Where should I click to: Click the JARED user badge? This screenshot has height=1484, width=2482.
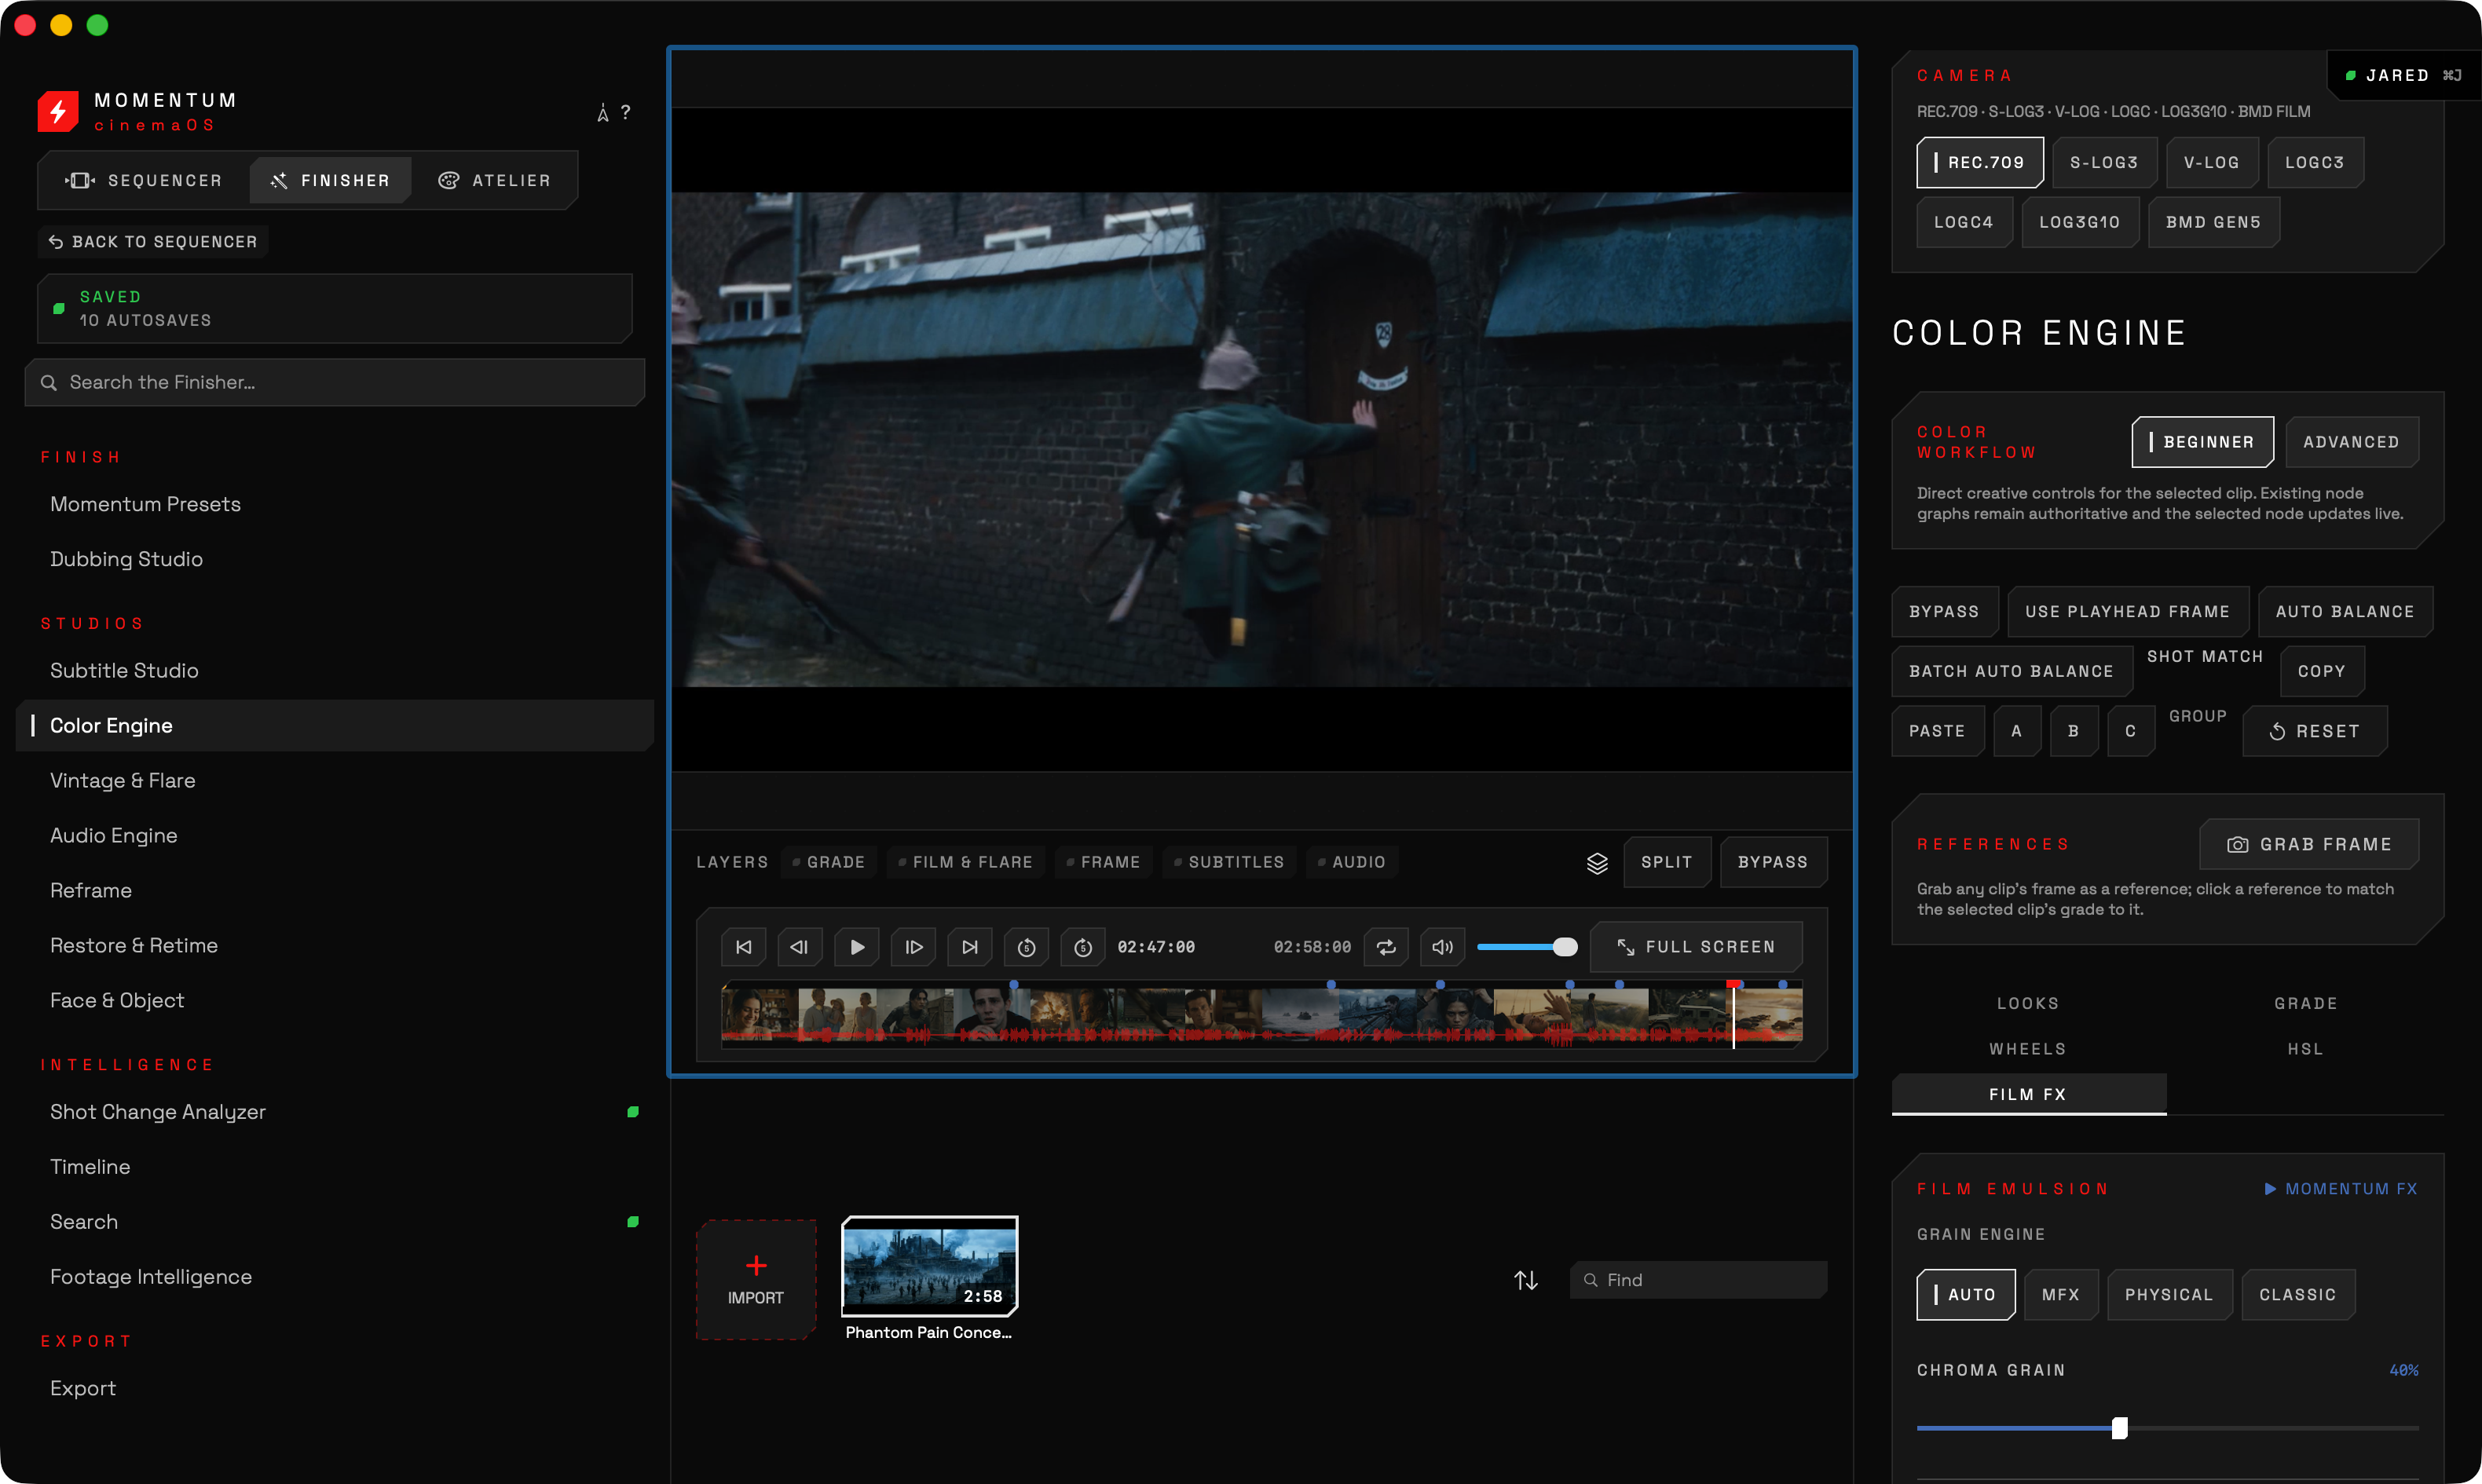pyautogui.click(x=2403, y=76)
